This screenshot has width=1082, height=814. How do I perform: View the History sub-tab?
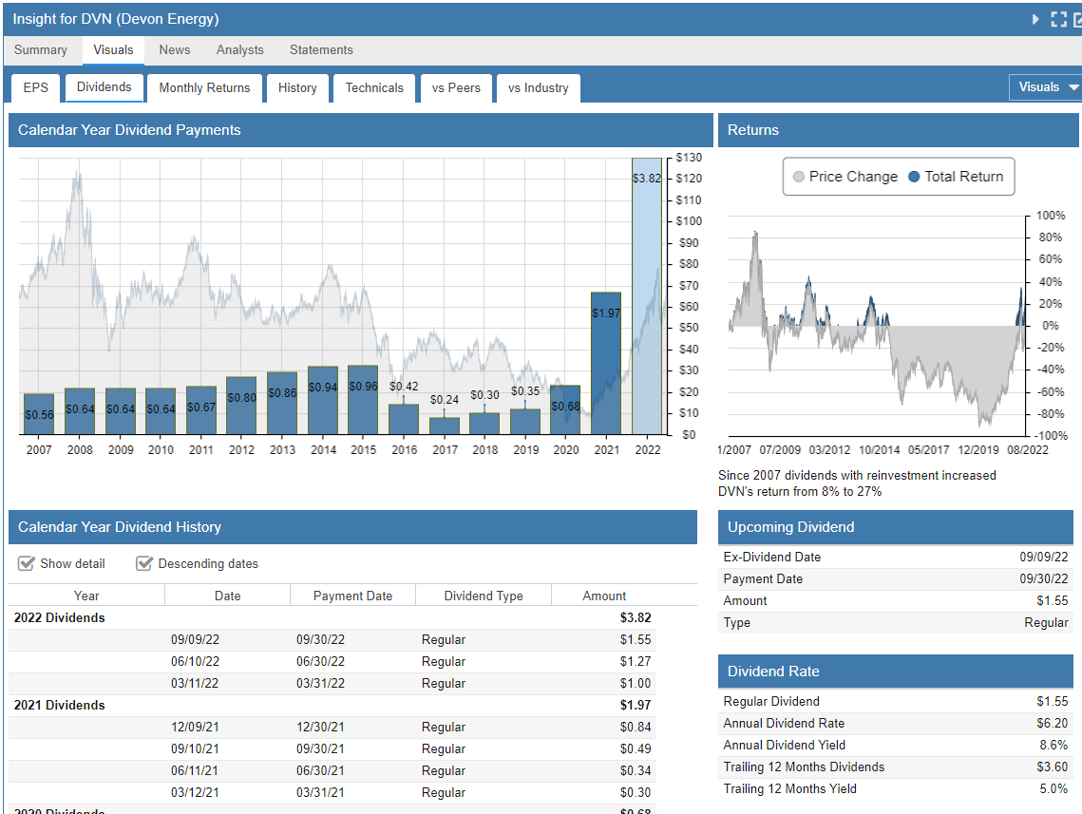pos(297,87)
